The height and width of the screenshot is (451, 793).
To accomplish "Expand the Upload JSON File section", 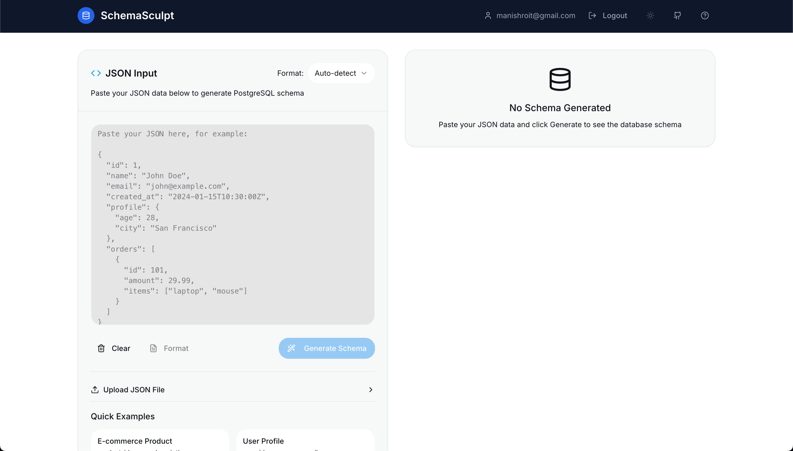I will (x=233, y=390).
